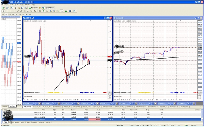The image size is (204, 127).
Task: Click the connection status bars in status bar
Action: point(186,125)
